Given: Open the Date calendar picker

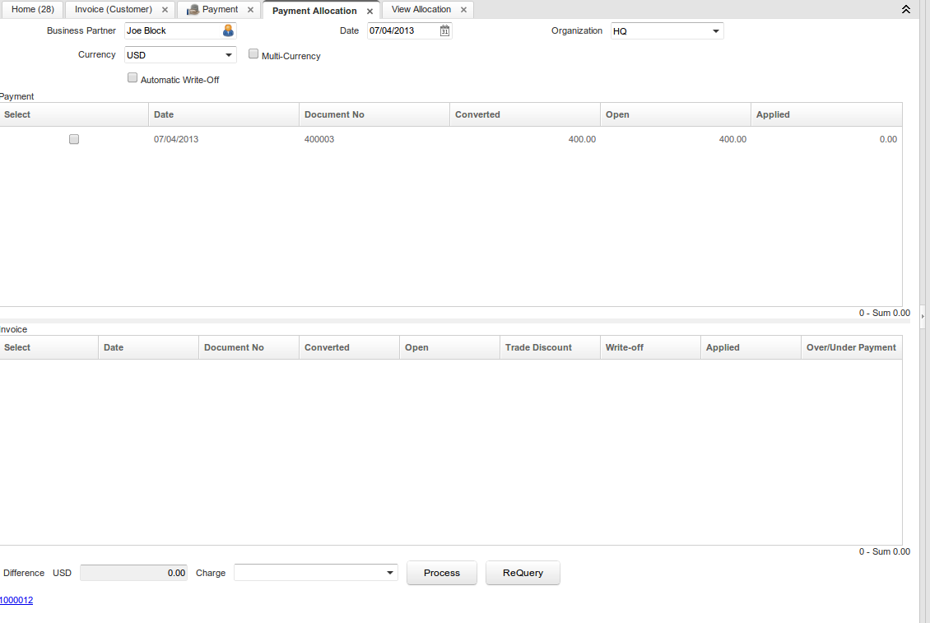Looking at the screenshot, I should pos(444,31).
